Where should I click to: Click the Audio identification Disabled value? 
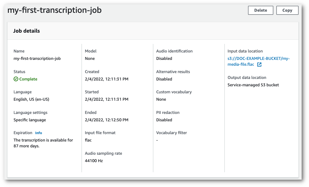[164, 59]
